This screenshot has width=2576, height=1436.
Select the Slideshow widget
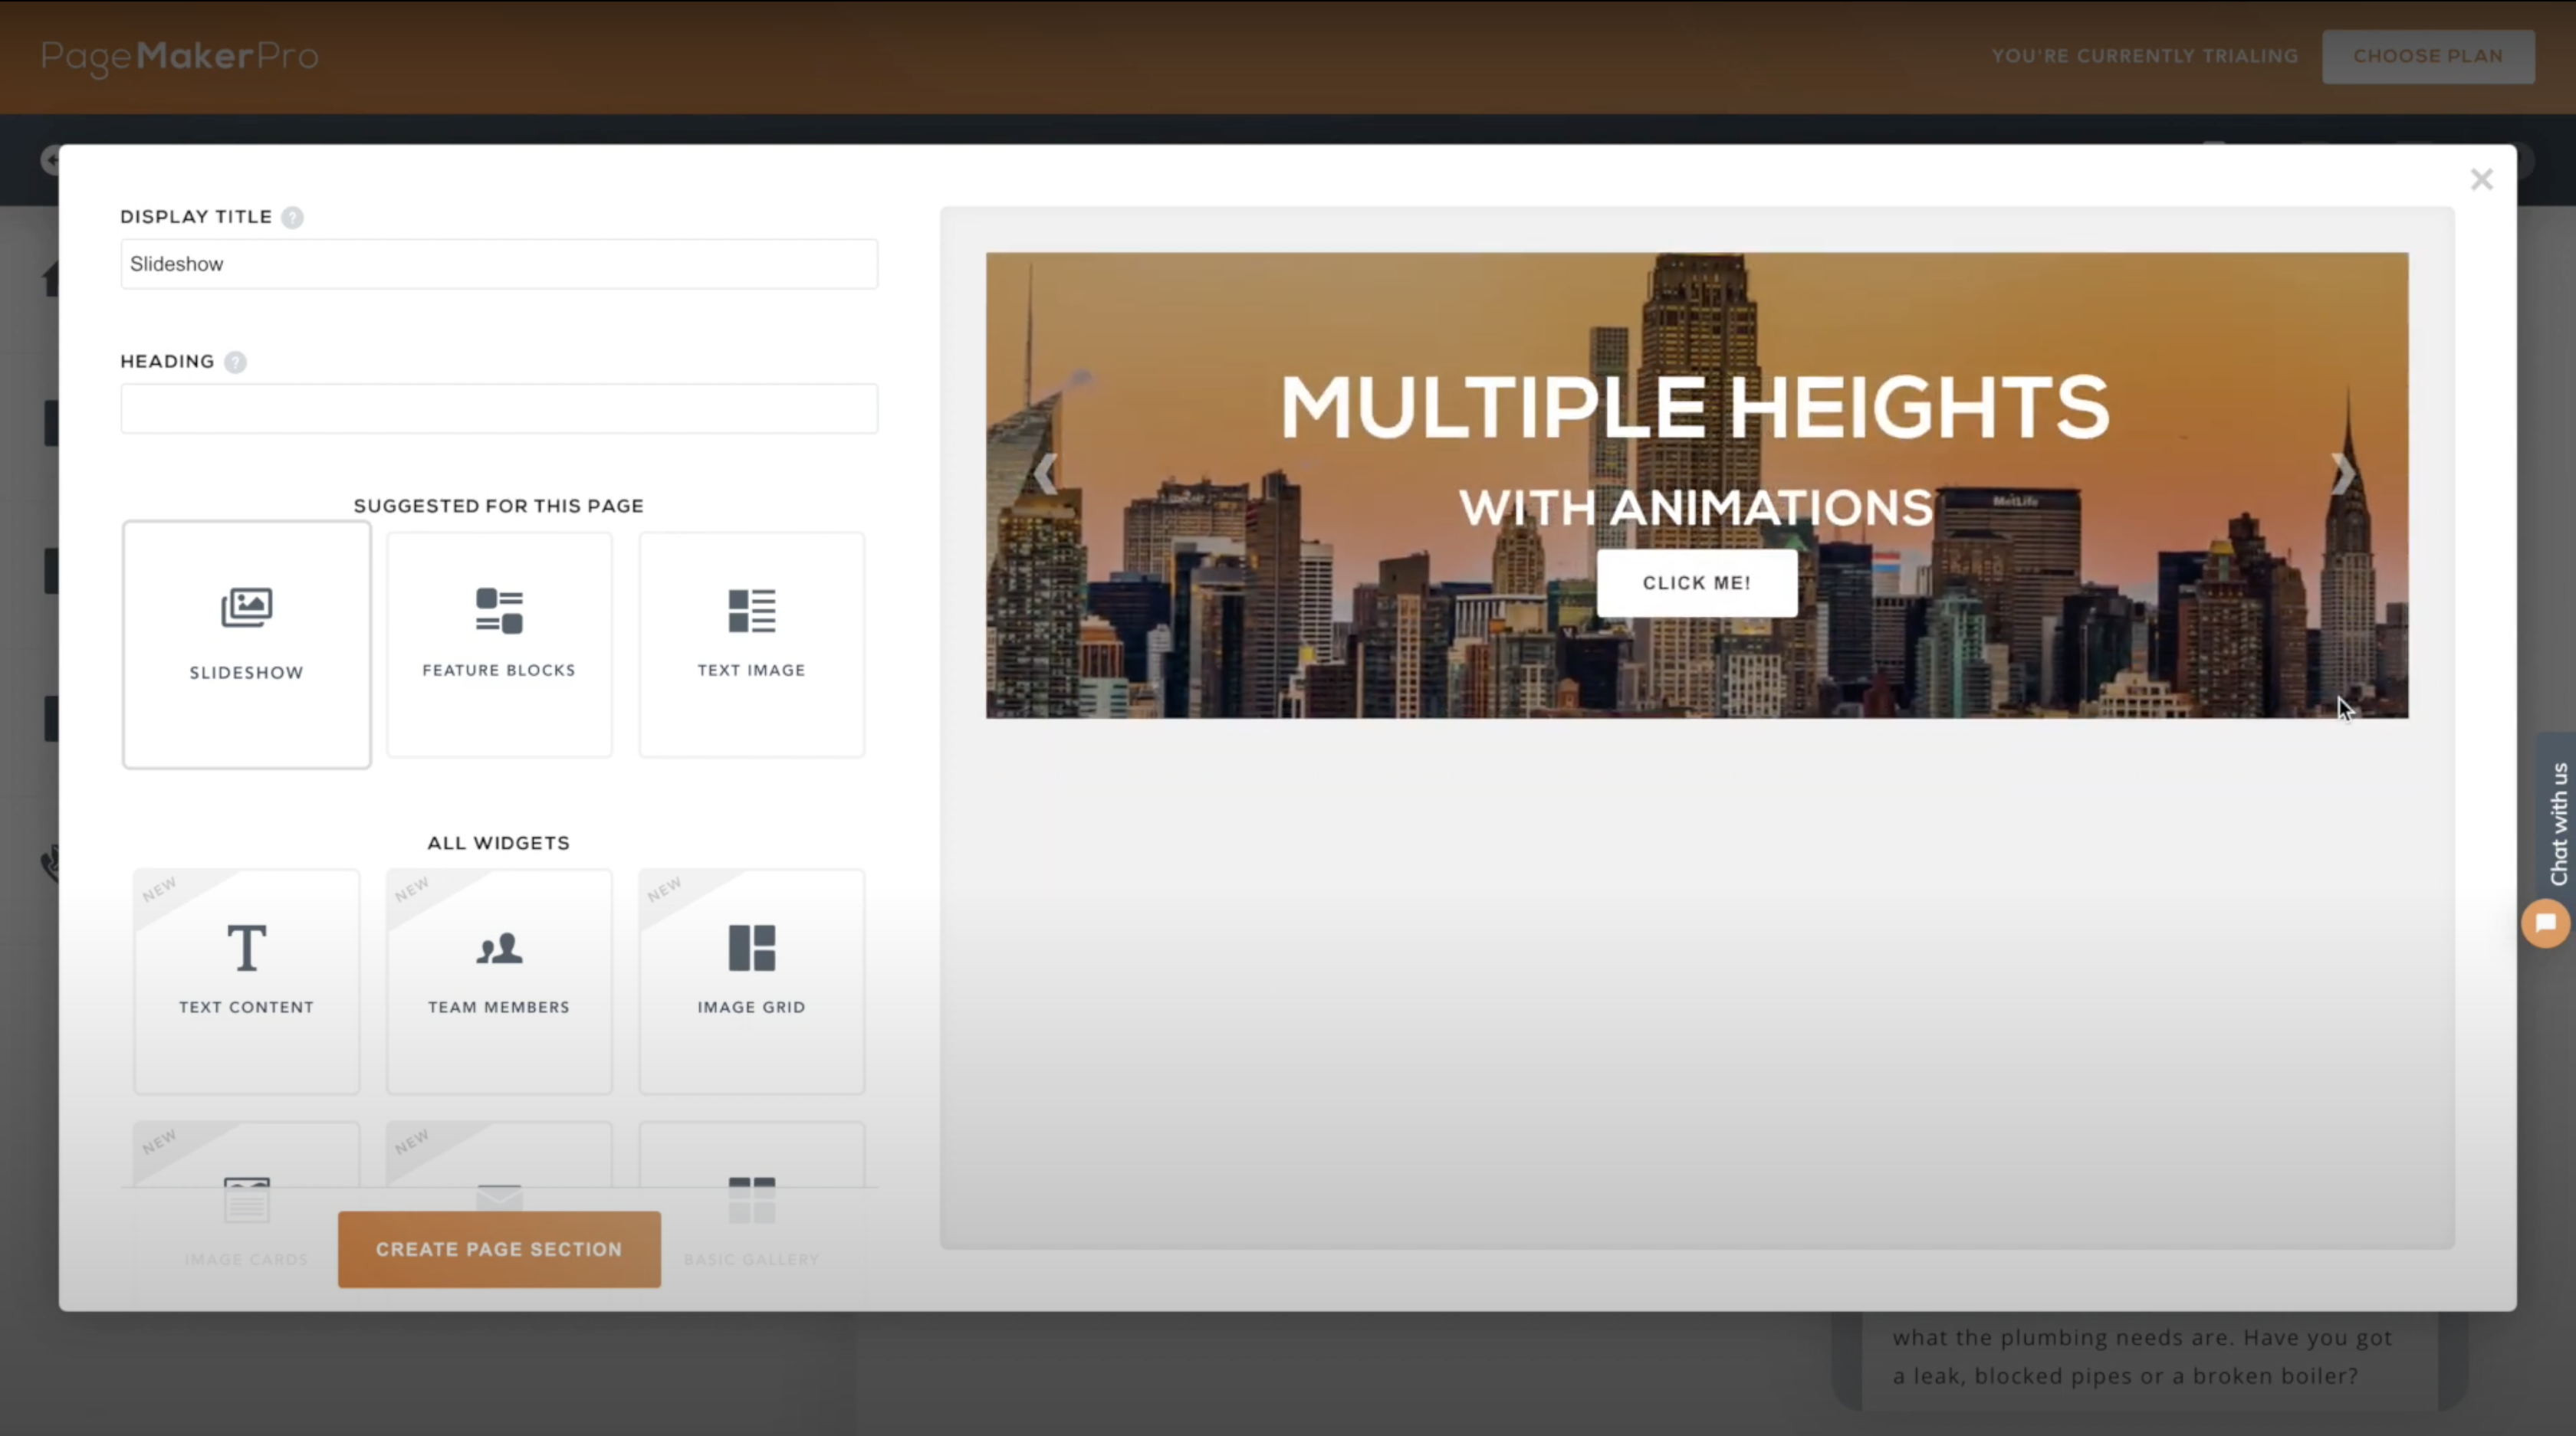246,644
